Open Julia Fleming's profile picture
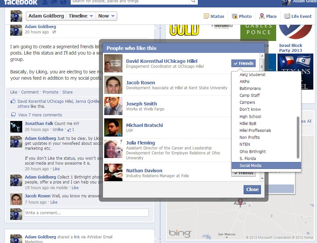Screen dimensions: 317x243 (x=114, y=149)
